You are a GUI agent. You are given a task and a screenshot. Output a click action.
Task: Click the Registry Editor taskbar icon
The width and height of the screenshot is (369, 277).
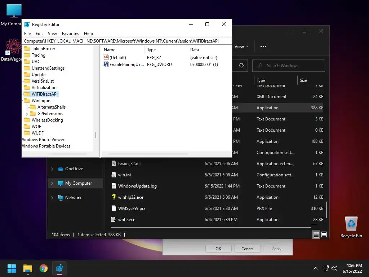point(59,268)
